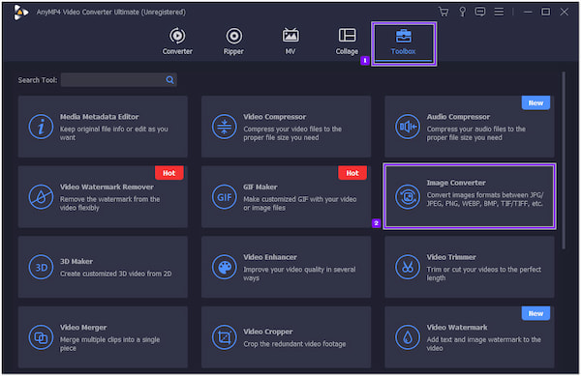Click the Image Converter icon
The width and height of the screenshot is (581, 376).
coord(408,196)
